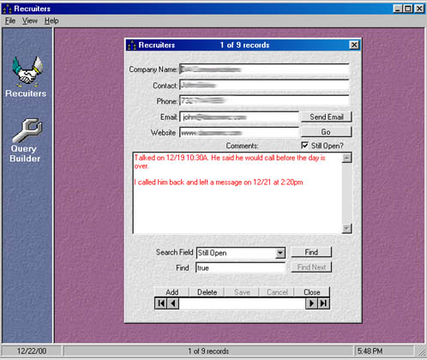
Task: Jump to last record navigation arrow
Action: [323, 303]
